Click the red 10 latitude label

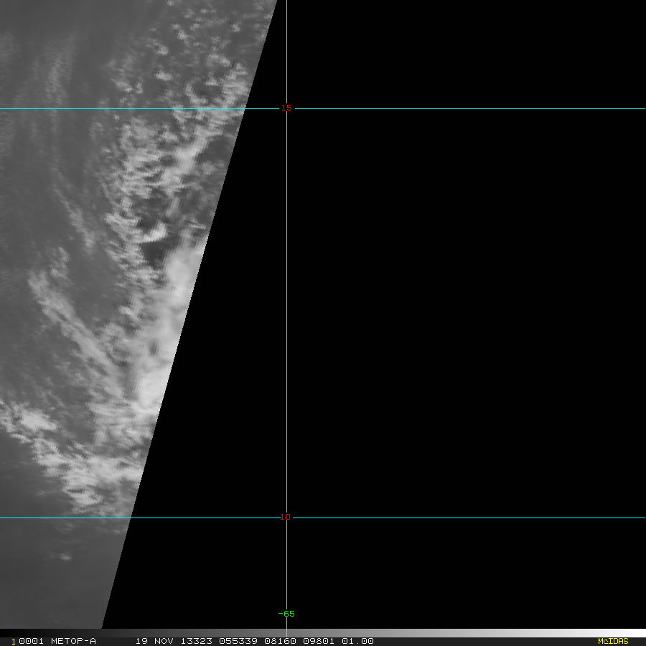pos(285,517)
